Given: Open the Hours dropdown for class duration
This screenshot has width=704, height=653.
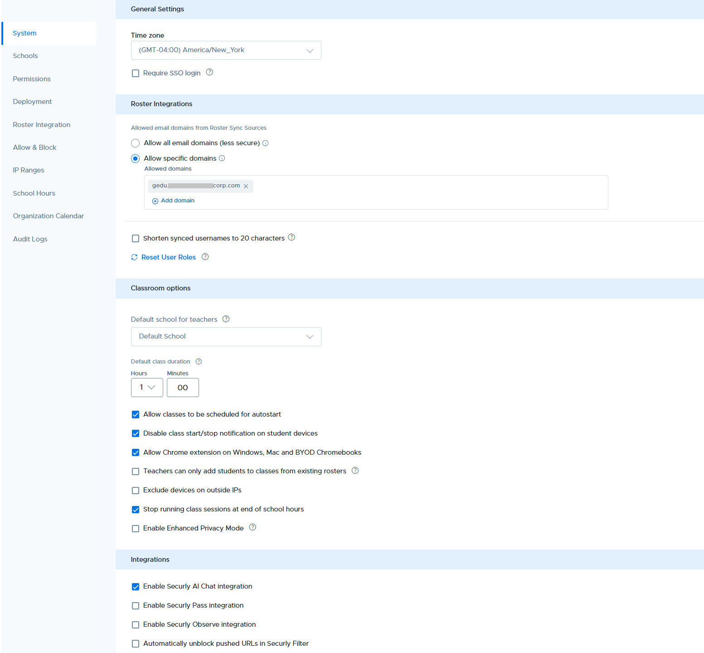Looking at the screenshot, I should point(147,388).
